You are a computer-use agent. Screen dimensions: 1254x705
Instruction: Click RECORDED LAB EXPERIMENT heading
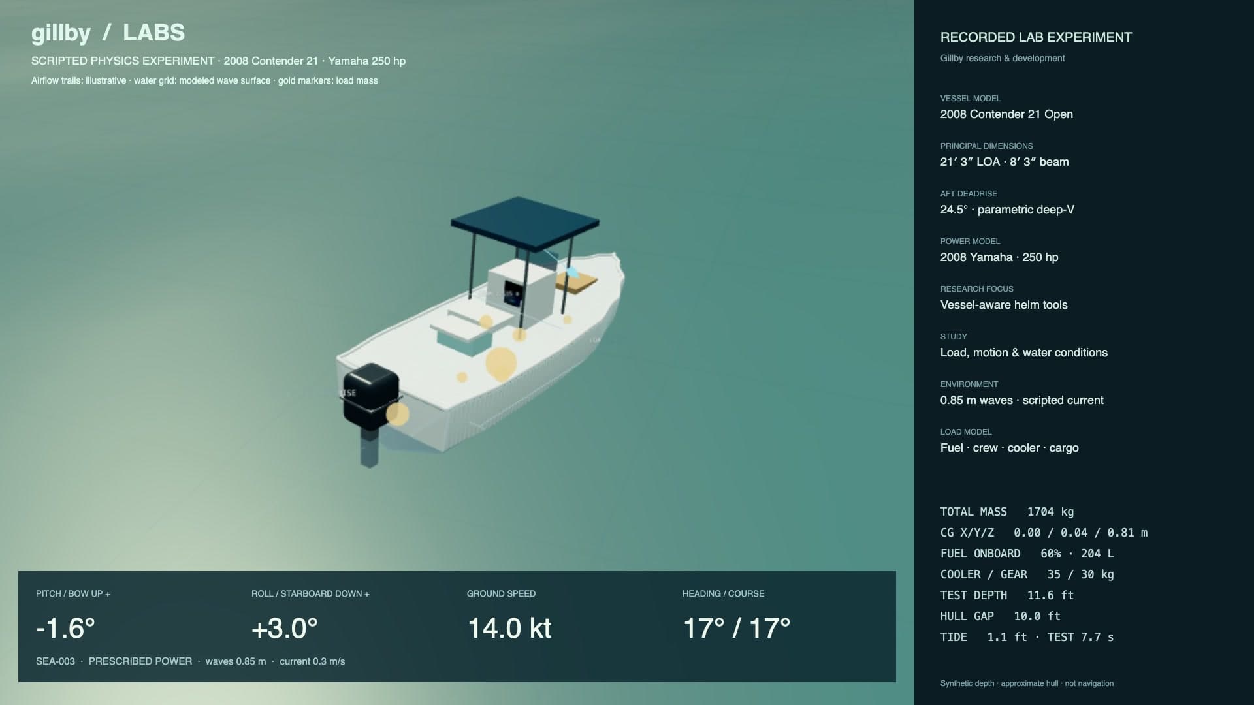[1036, 37]
